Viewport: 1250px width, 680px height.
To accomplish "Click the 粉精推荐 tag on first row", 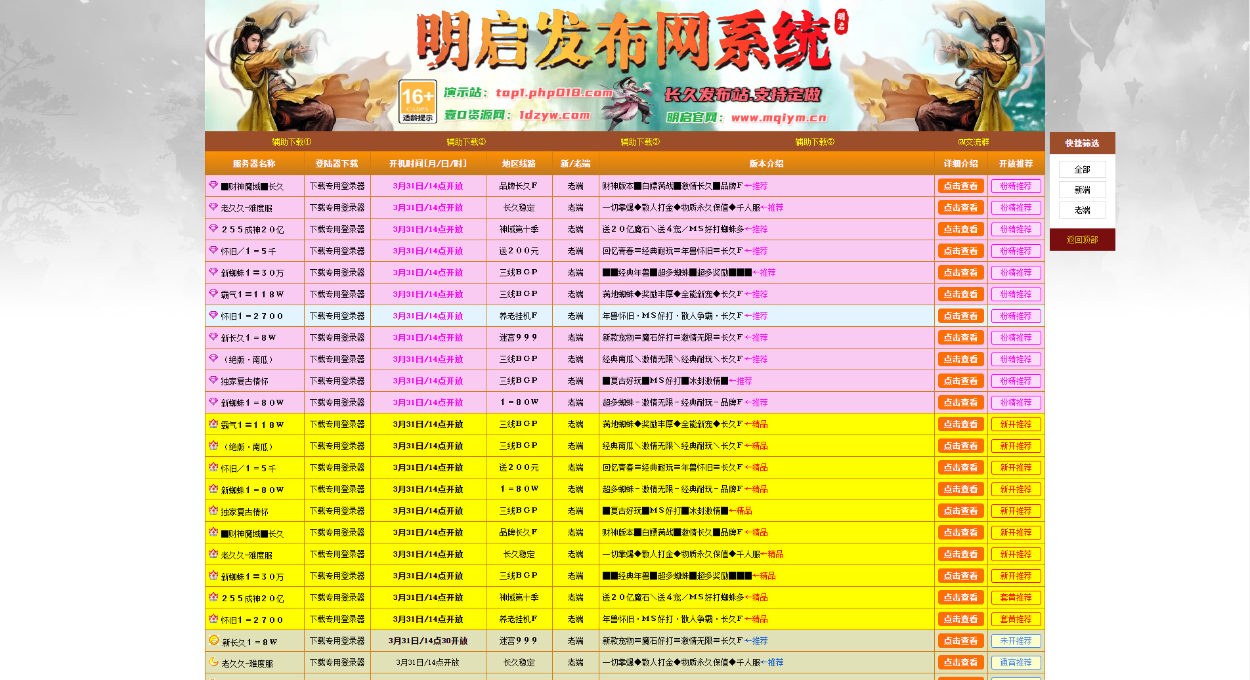I will 1016,186.
